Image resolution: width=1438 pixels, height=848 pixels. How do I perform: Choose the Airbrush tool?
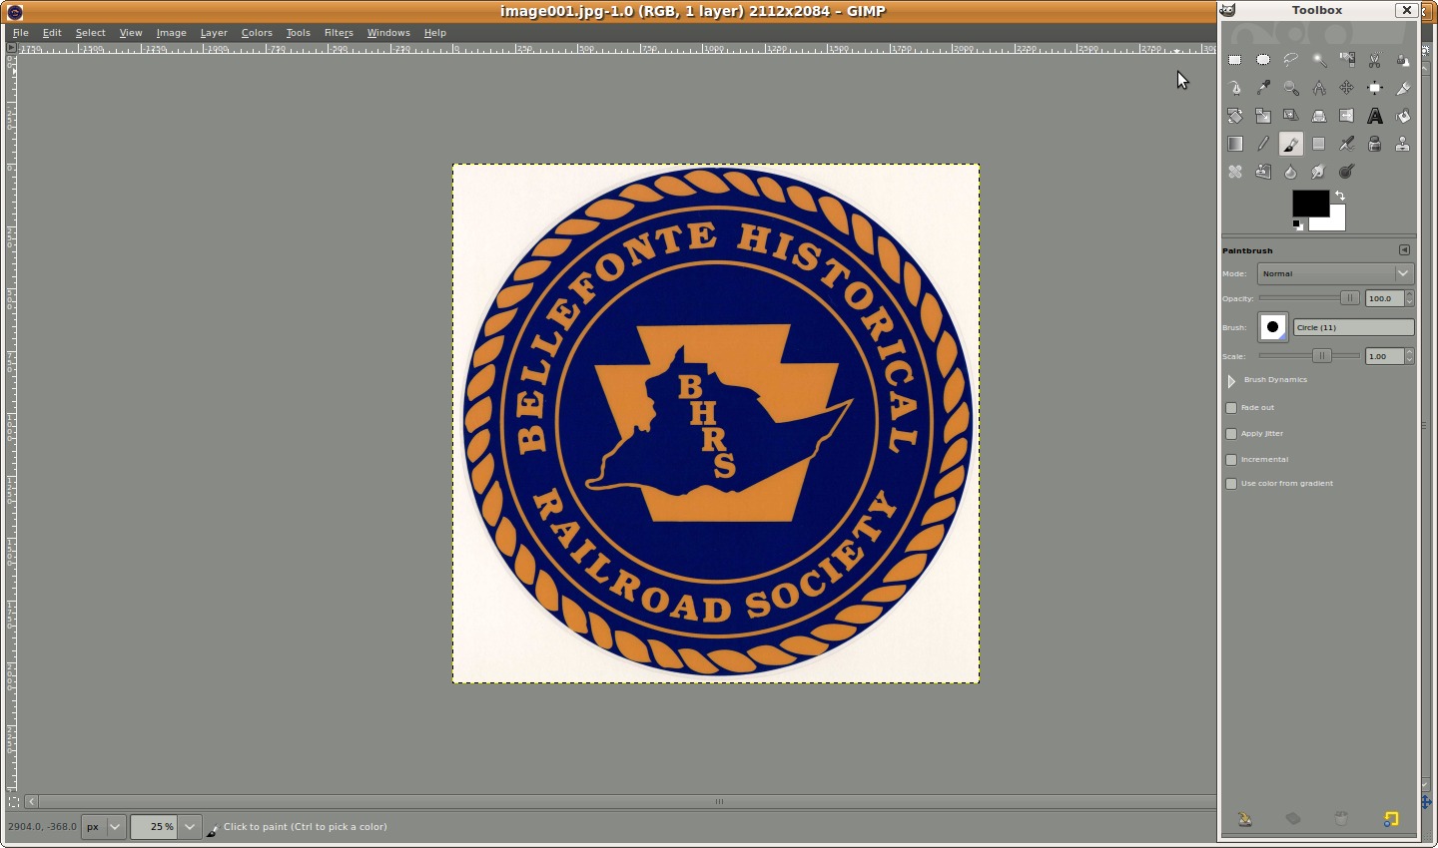pos(1347,144)
